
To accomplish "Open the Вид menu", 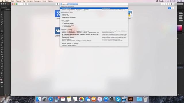I will 24,1.
